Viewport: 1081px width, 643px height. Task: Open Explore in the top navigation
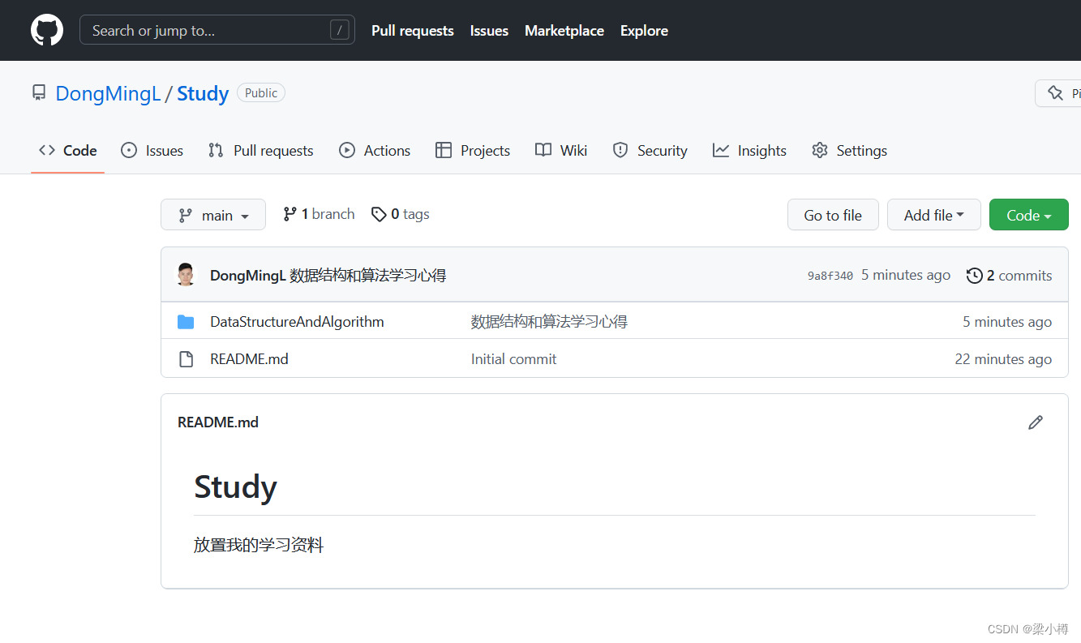(644, 31)
